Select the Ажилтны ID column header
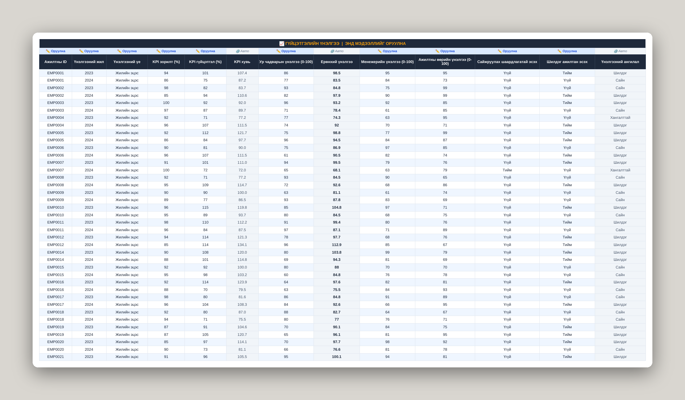 [x=55, y=62]
